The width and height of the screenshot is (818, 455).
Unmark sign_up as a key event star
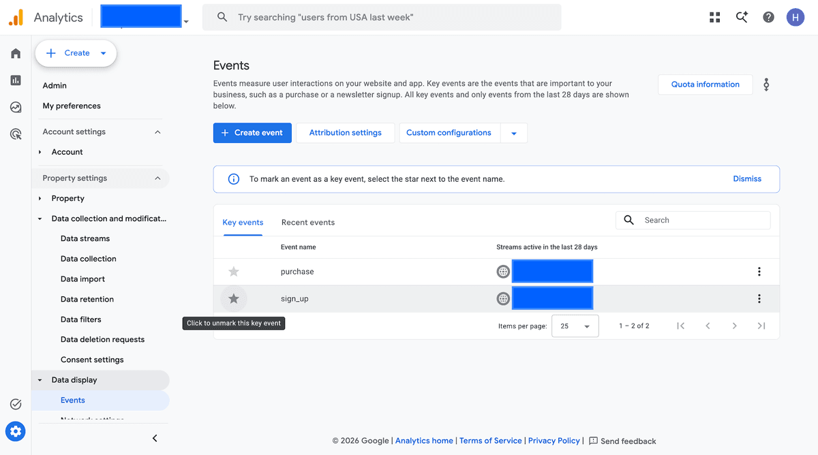click(x=234, y=298)
